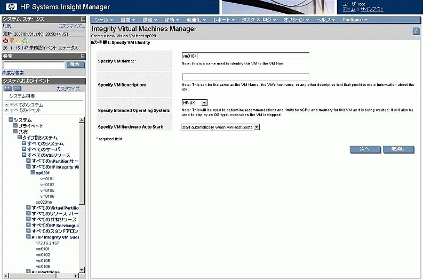Click the orange major status icon
This screenshot has width=423, height=280.
coord(12,41)
